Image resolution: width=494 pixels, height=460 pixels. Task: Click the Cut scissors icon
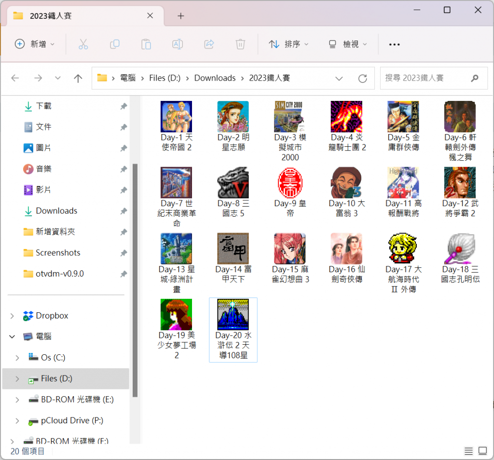coord(83,44)
